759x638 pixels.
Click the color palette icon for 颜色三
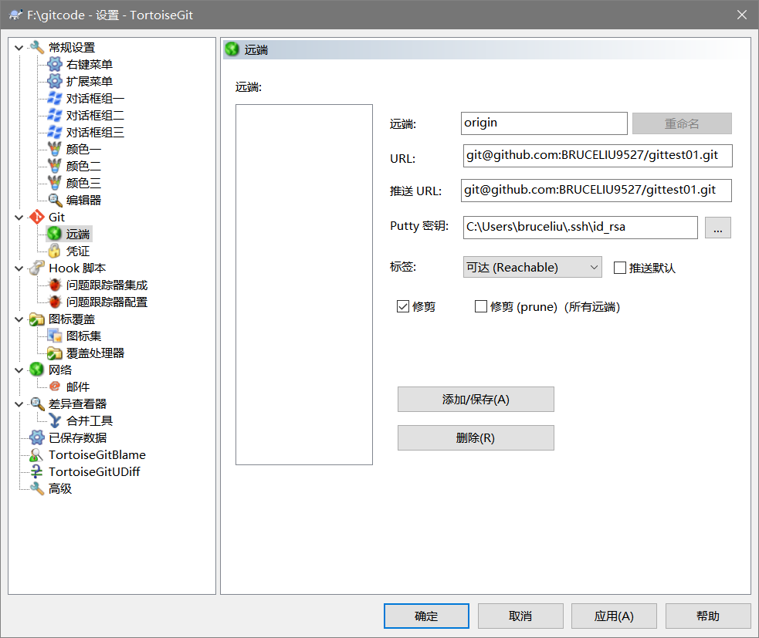click(55, 183)
